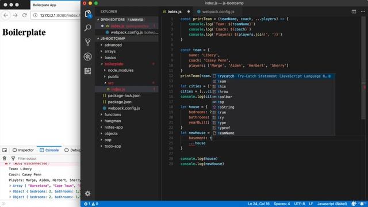Open the Debug view in activity bar
Viewport: 368px width, 207px height.
click(88, 56)
